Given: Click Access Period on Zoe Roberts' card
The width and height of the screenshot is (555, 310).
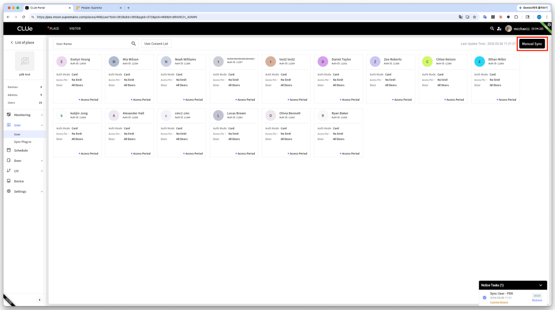Looking at the screenshot, I should click(402, 100).
